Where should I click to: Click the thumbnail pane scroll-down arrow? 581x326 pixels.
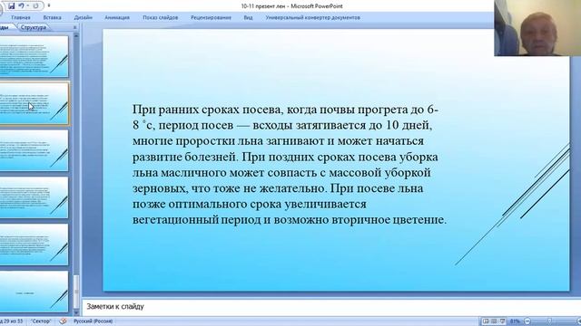76,312
